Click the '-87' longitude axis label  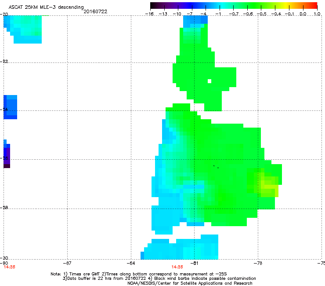67,263
